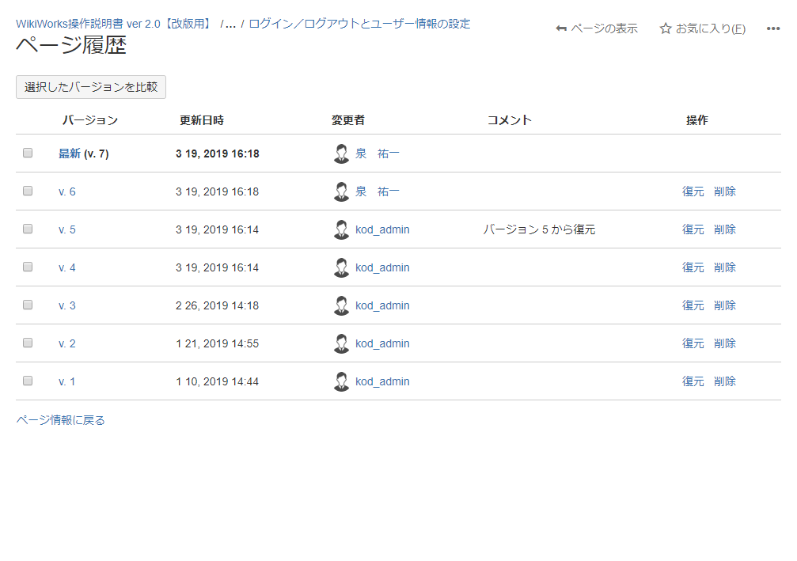Select the checkbox for version v. 5
797x561 pixels.
28,229
